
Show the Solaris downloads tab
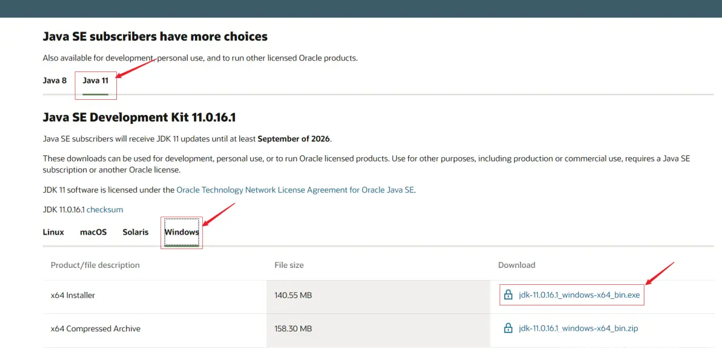pyautogui.click(x=136, y=232)
